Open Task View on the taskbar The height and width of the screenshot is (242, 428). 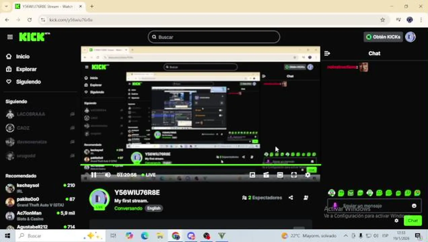[x=113, y=236]
